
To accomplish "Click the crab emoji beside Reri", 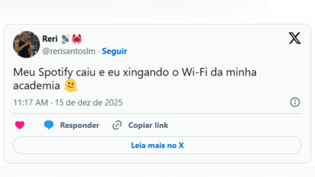I will [77, 39].
